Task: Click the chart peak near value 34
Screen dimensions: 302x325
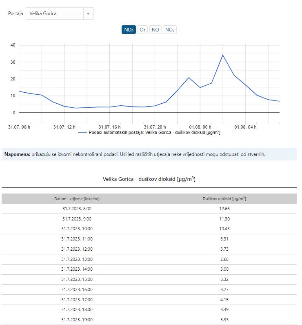Action: click(223, 55)
